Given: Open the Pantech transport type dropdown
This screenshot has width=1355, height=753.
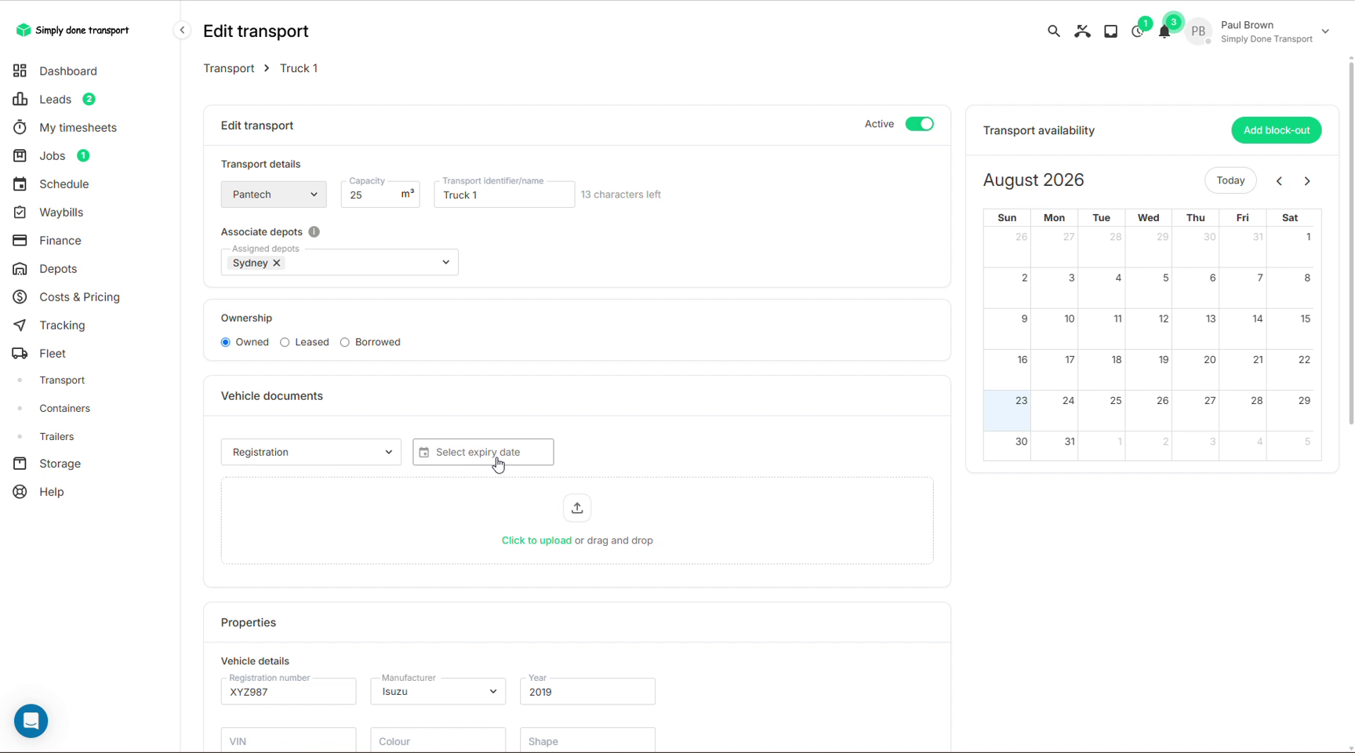Looking at the screenshot, I should pyautogui.click(x=274, y=195).
